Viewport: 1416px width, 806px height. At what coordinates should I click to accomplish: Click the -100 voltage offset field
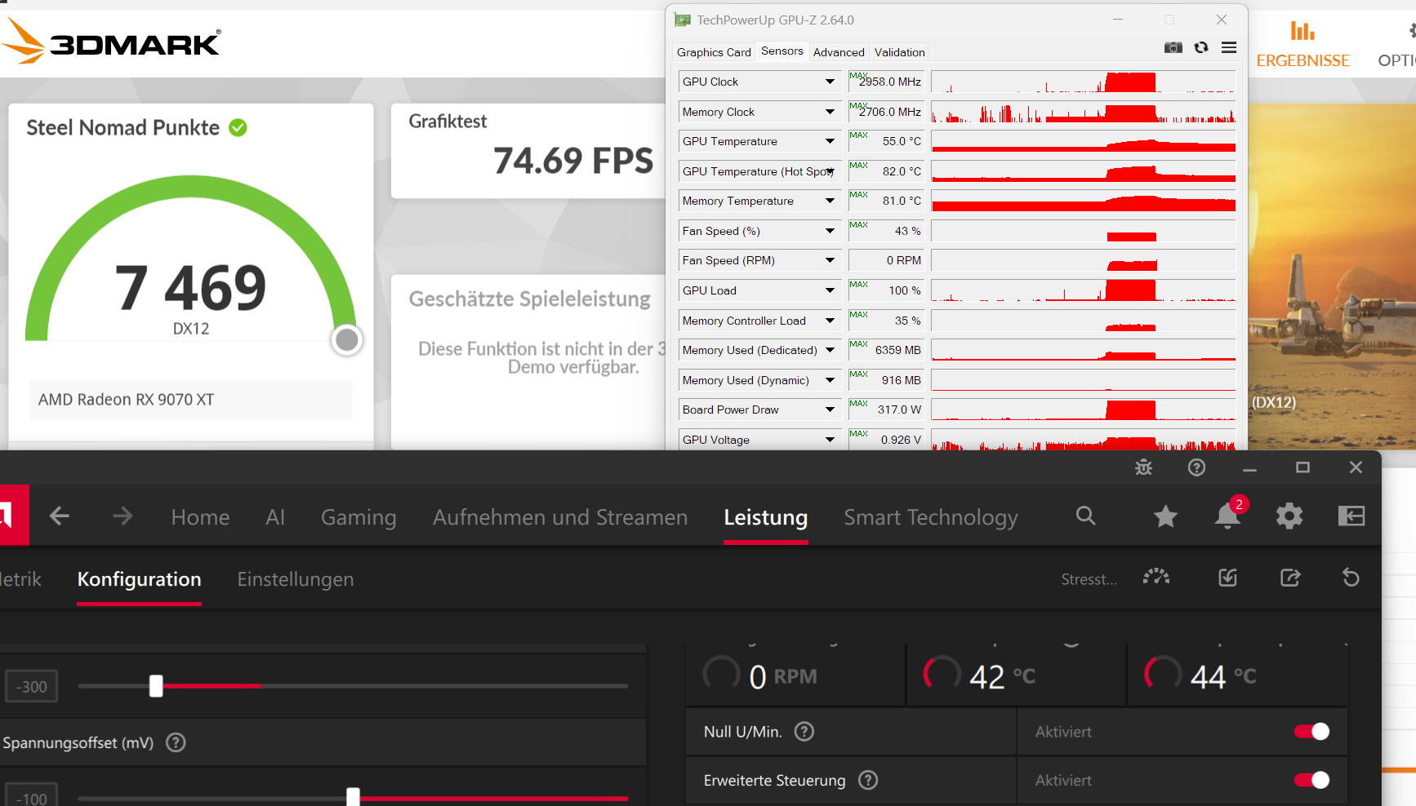[32, 795]
